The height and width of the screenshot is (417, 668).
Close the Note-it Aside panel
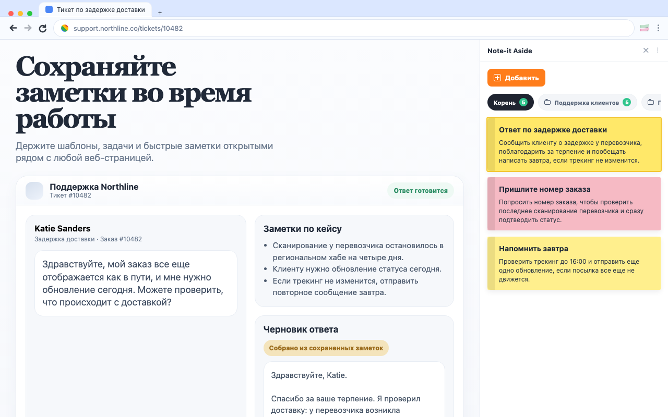[646, 50]
